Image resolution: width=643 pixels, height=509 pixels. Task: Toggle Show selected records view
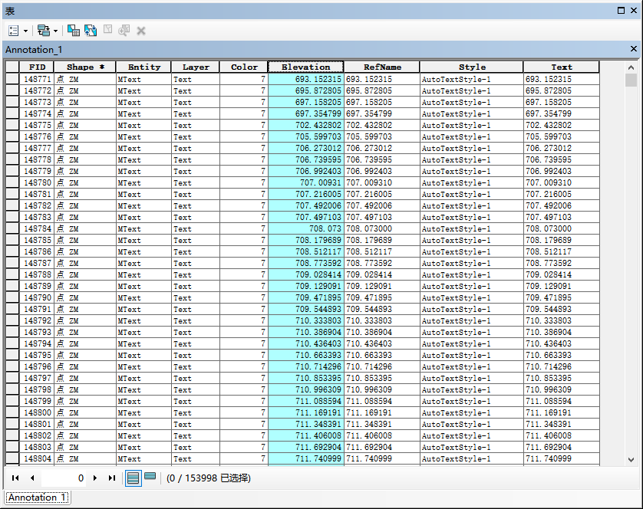150,476
